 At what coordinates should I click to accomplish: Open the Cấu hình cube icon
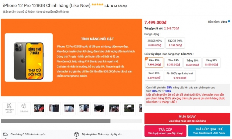(24, 106)
